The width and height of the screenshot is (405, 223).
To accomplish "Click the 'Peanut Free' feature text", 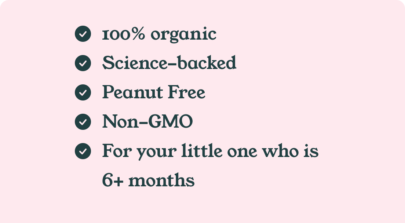I will [x=154, y=92].
